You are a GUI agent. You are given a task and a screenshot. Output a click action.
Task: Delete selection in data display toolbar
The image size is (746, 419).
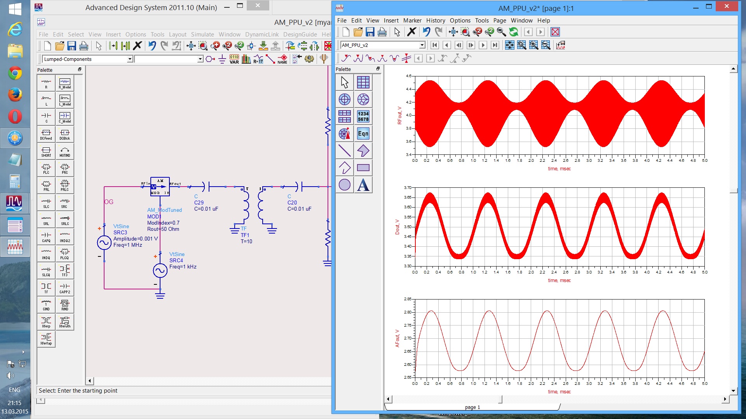(x=412, y=32)
